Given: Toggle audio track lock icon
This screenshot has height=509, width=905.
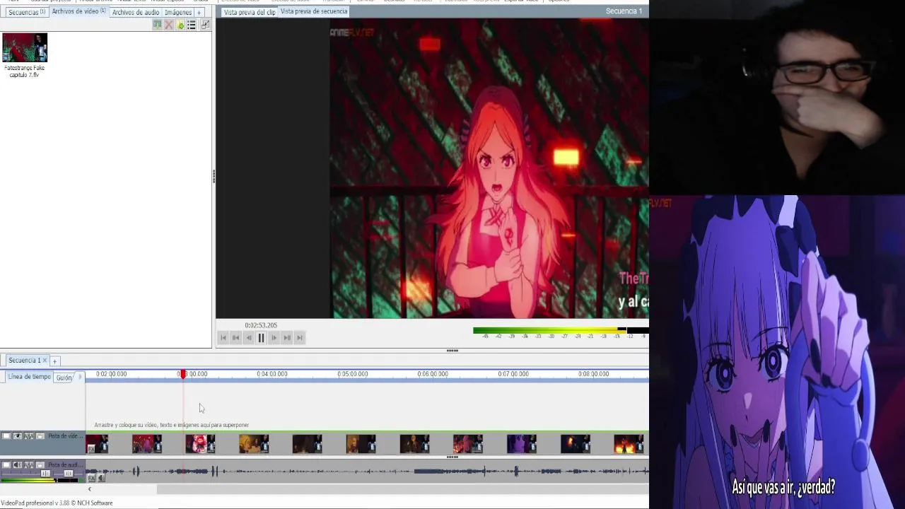Looking at the screenshot, I should coord(40,464).
